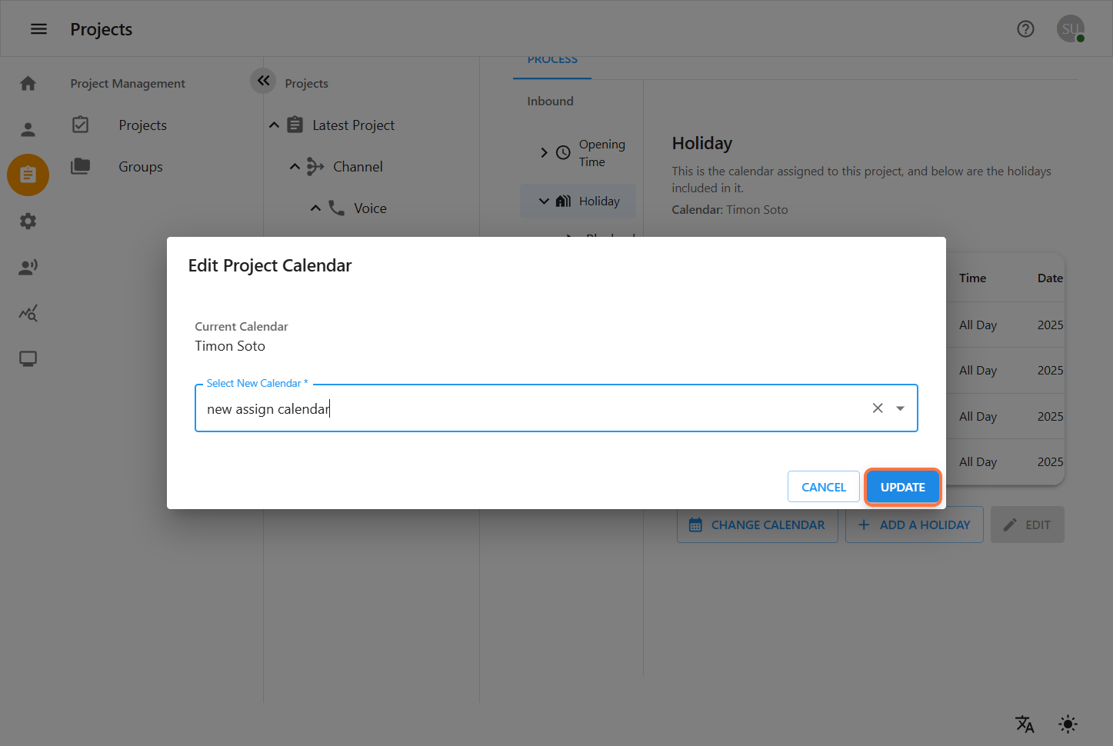This screenshot has height=746, width=1113.
Task: Collapse the Latest Project tree node
Action: [x=274, y=125]
